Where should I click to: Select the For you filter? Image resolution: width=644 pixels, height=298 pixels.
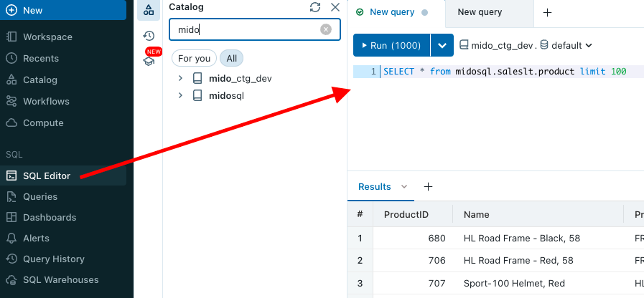194,58
